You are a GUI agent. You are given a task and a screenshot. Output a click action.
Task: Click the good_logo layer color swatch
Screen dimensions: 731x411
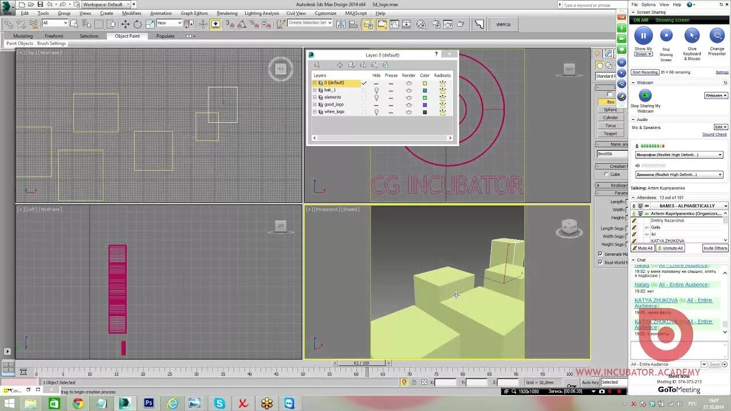click(425, 104)
